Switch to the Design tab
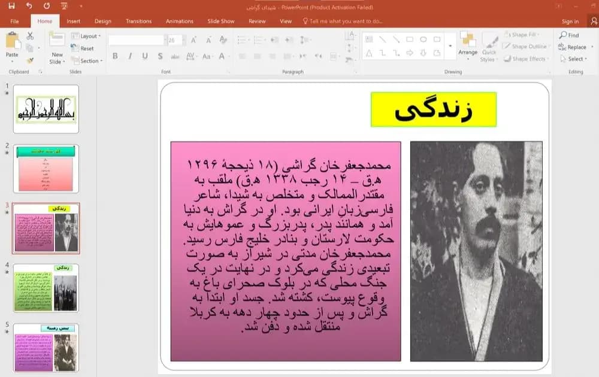Viewport: 599px width, 377px height. (103, 22)
